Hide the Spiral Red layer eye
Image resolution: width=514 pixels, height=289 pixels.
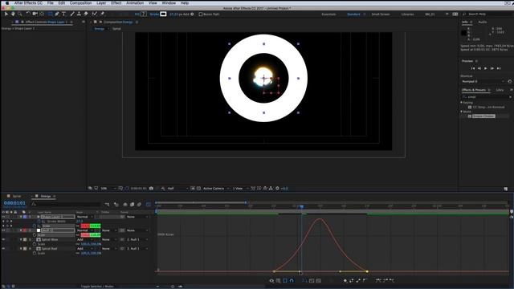3,249
